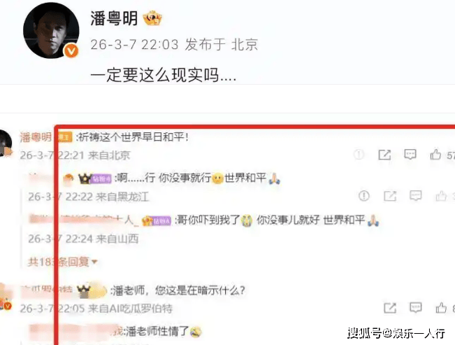
Task: Like 潘粤明's 祈祷这个世界早日和平 comment
Action: [435, 155]
